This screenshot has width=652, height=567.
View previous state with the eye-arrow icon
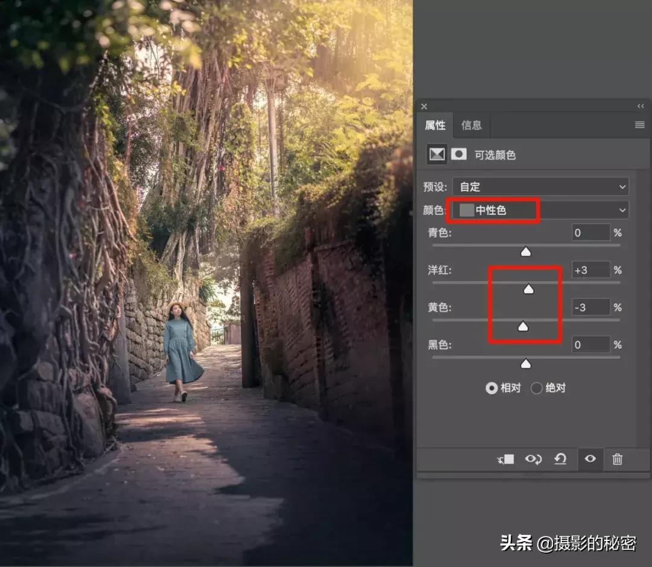click(x=533, y=459)
